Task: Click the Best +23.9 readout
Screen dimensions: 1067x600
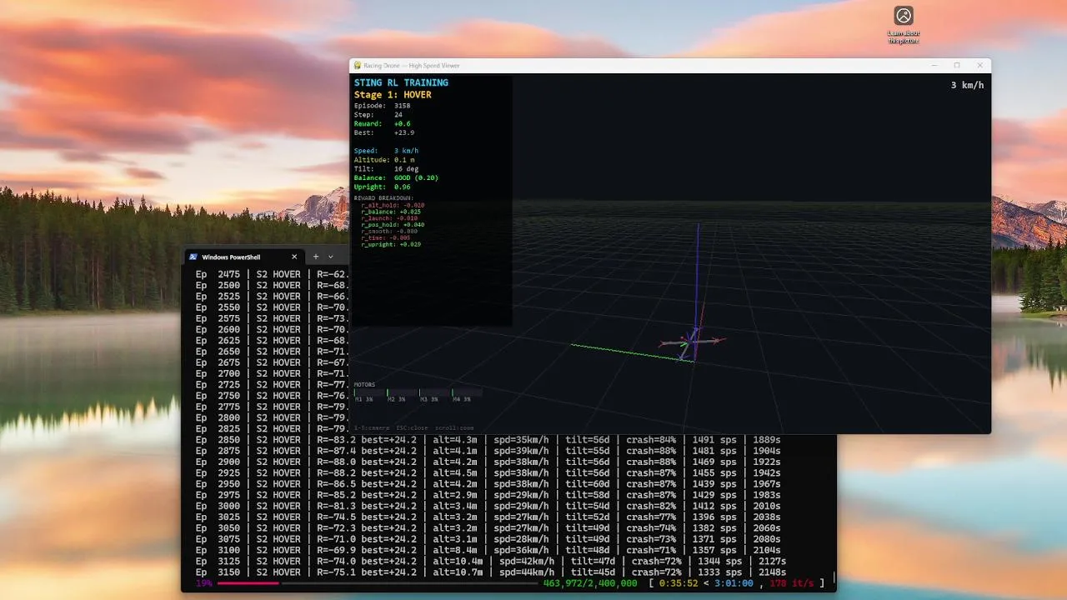Action: (384, 133)
